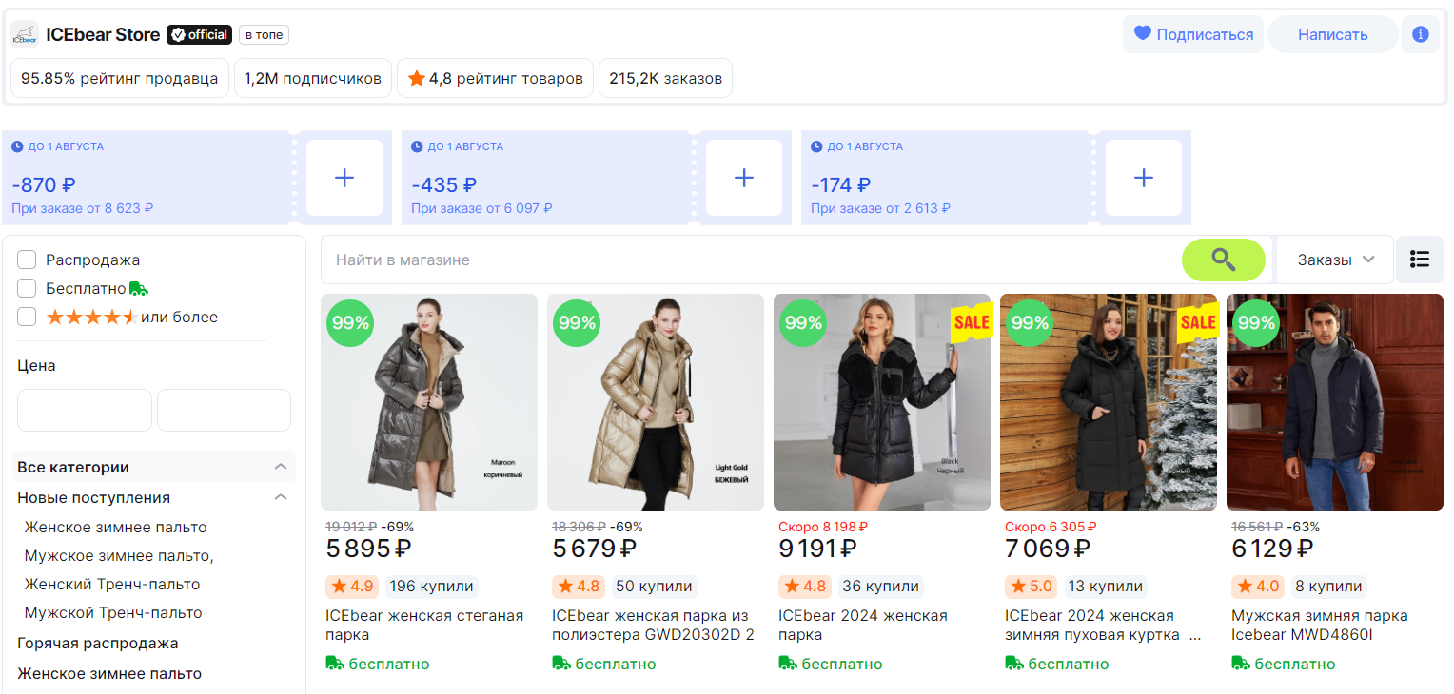Screen dimensions: 1454x694
Task: Click the 4,8 рейтинг товаров star chip
Action: (x=496, y=78)
